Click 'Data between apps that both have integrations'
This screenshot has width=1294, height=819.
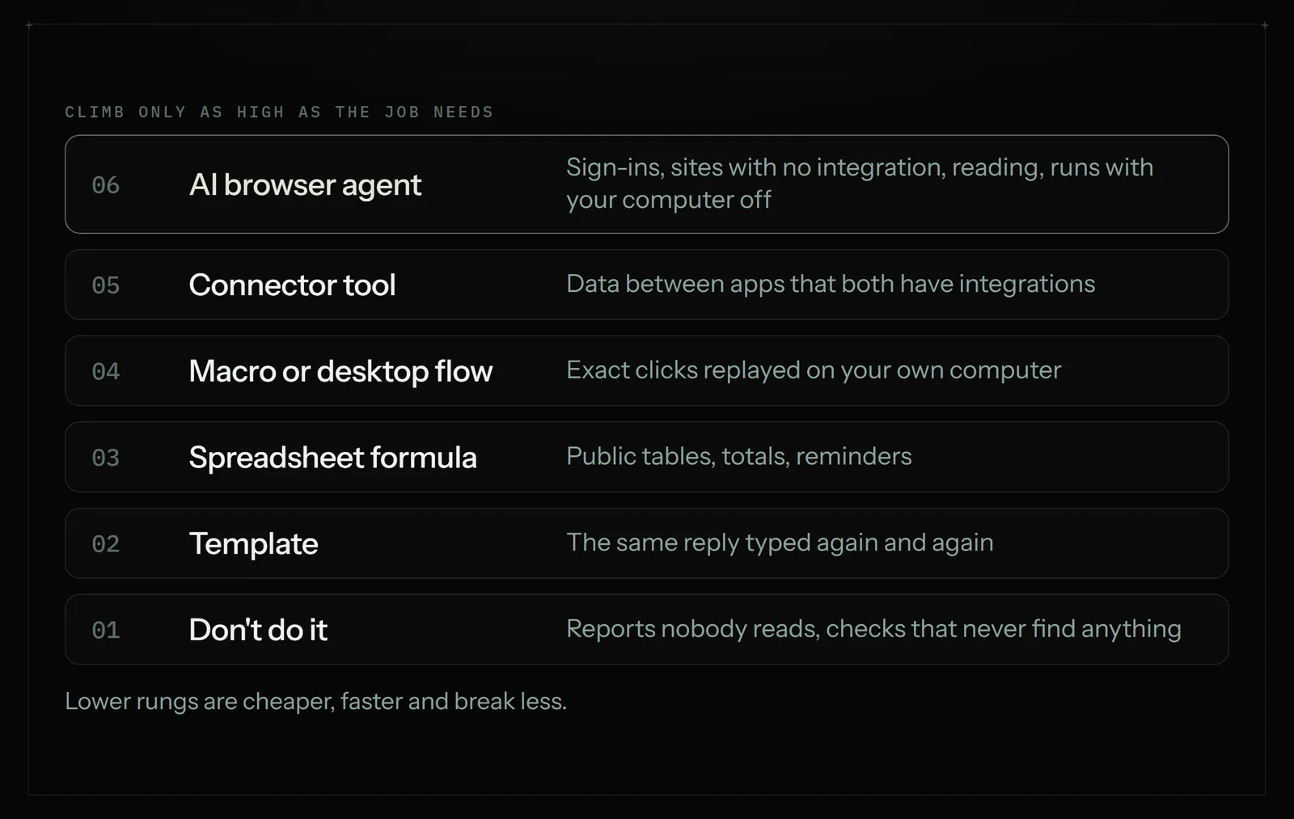pyautogui.click(x=831, y=284)
